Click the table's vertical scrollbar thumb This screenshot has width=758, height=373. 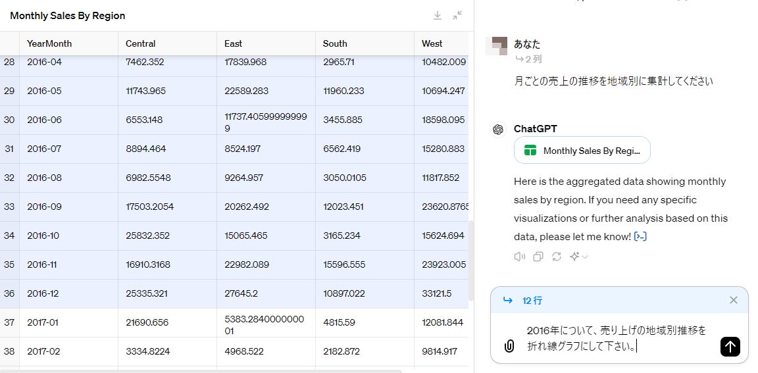470,261
